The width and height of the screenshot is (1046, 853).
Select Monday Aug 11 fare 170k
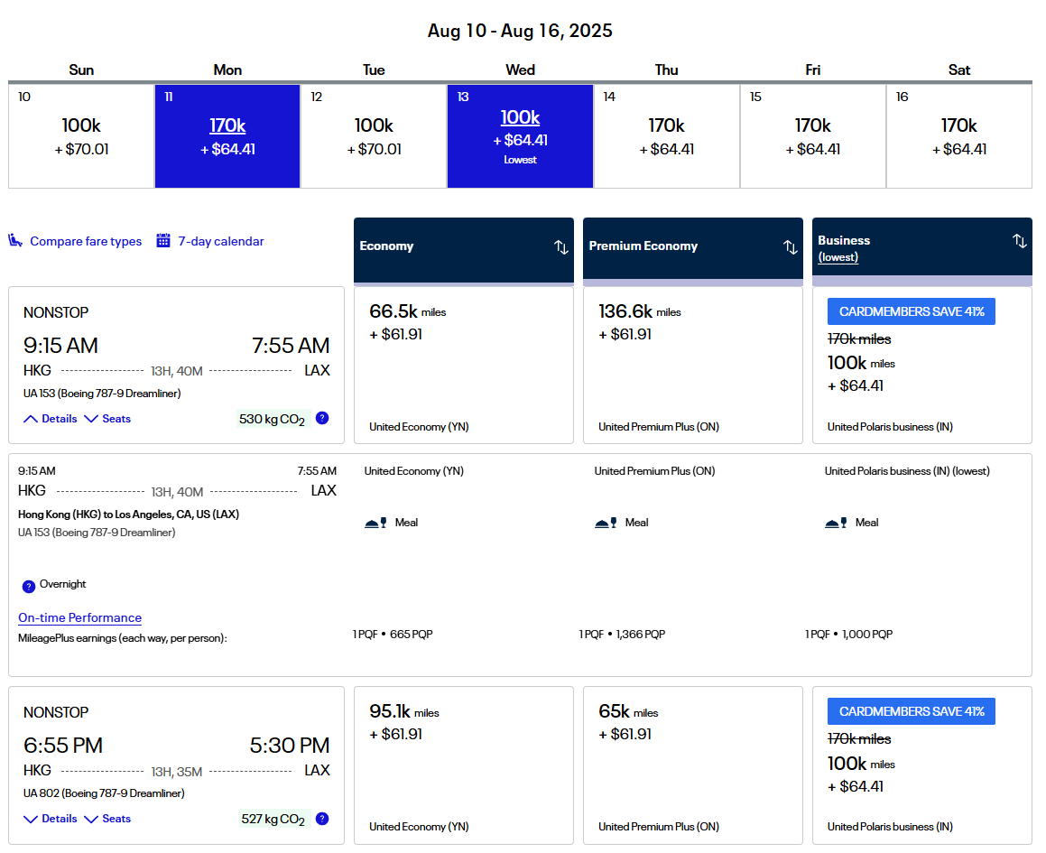(227, 136)
